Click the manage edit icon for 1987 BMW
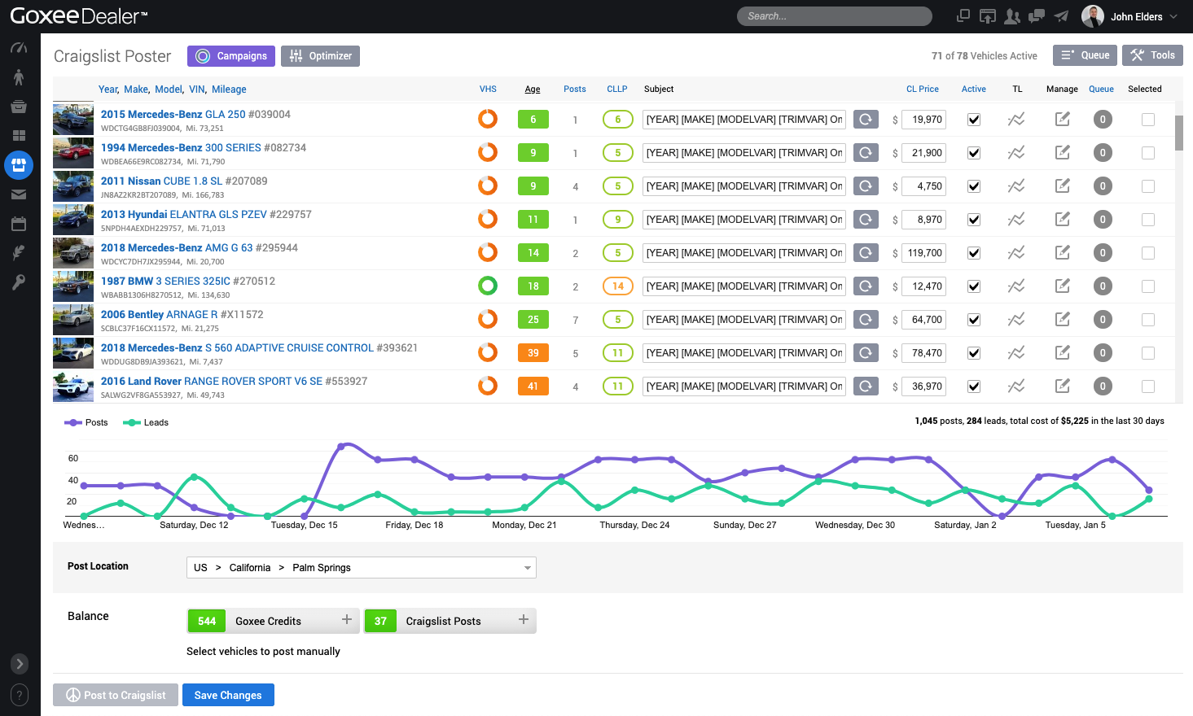Image resolution: width=1193 pixels, height=716 pixels. point(1062,286)
